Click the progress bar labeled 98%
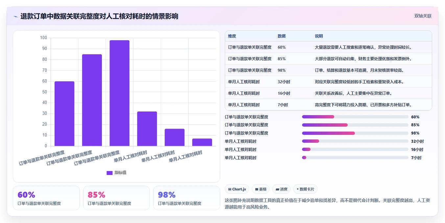The width and height of the screenshot is (445, 223). click(x=355, y=133)
